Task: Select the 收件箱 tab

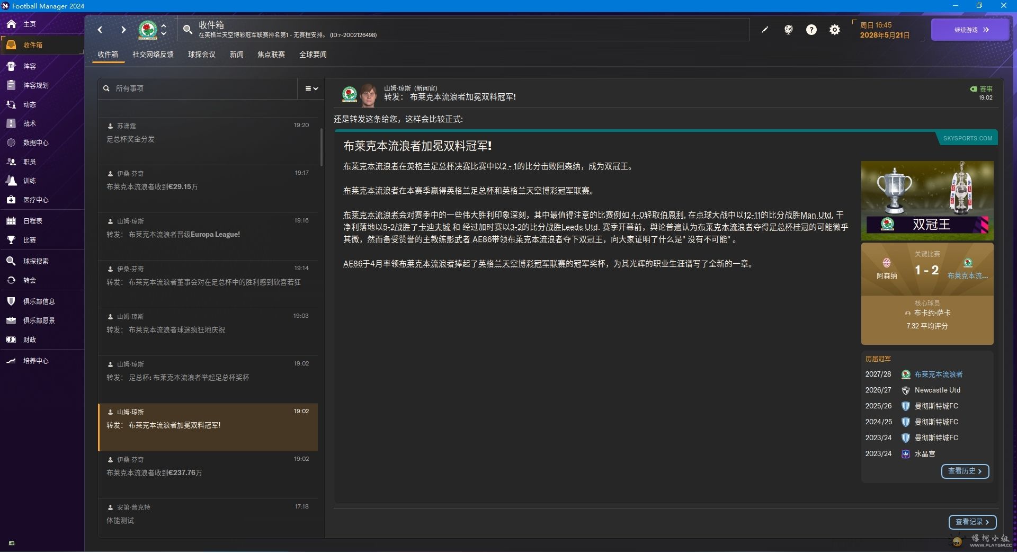Action: click(108, 55)
